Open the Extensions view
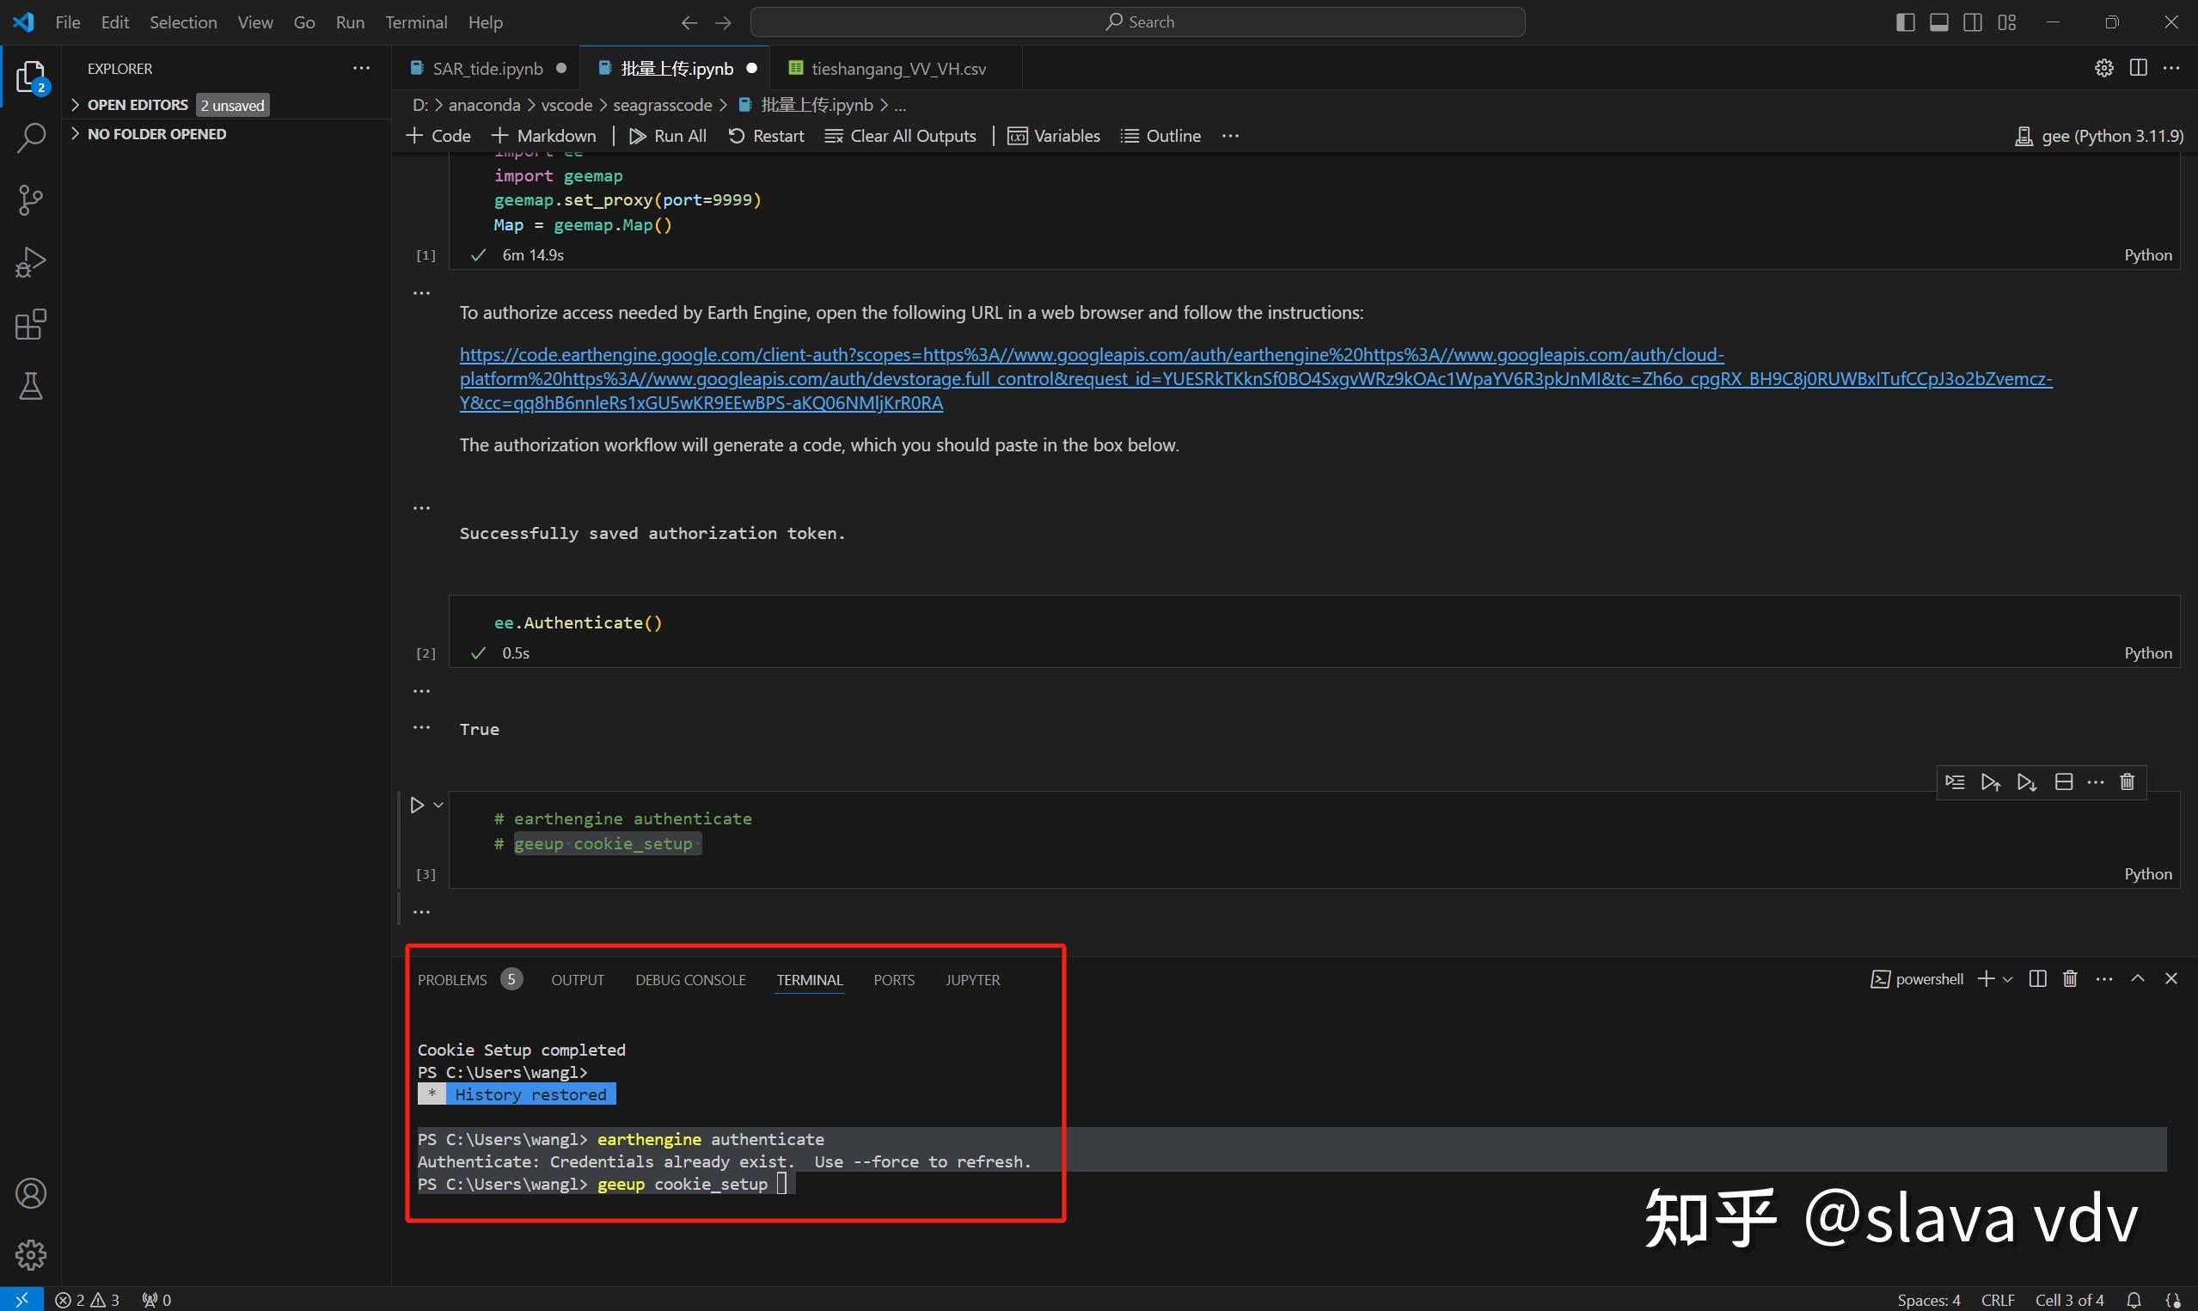The image size is (2198, 1311). (x=31, y=324)
